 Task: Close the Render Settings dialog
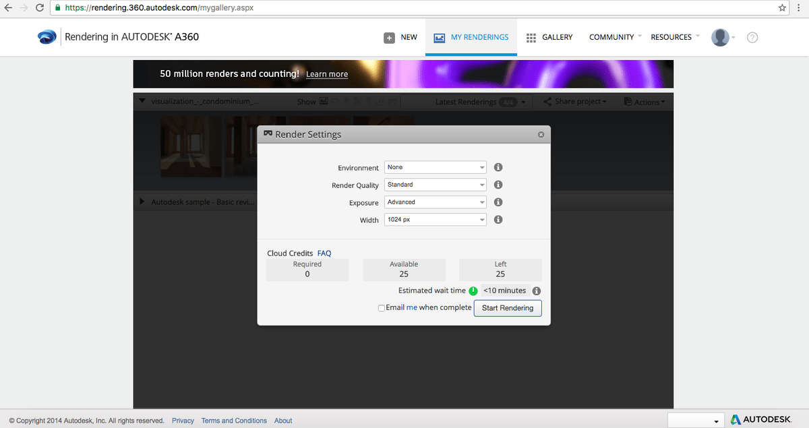click(x=541, y=135)
